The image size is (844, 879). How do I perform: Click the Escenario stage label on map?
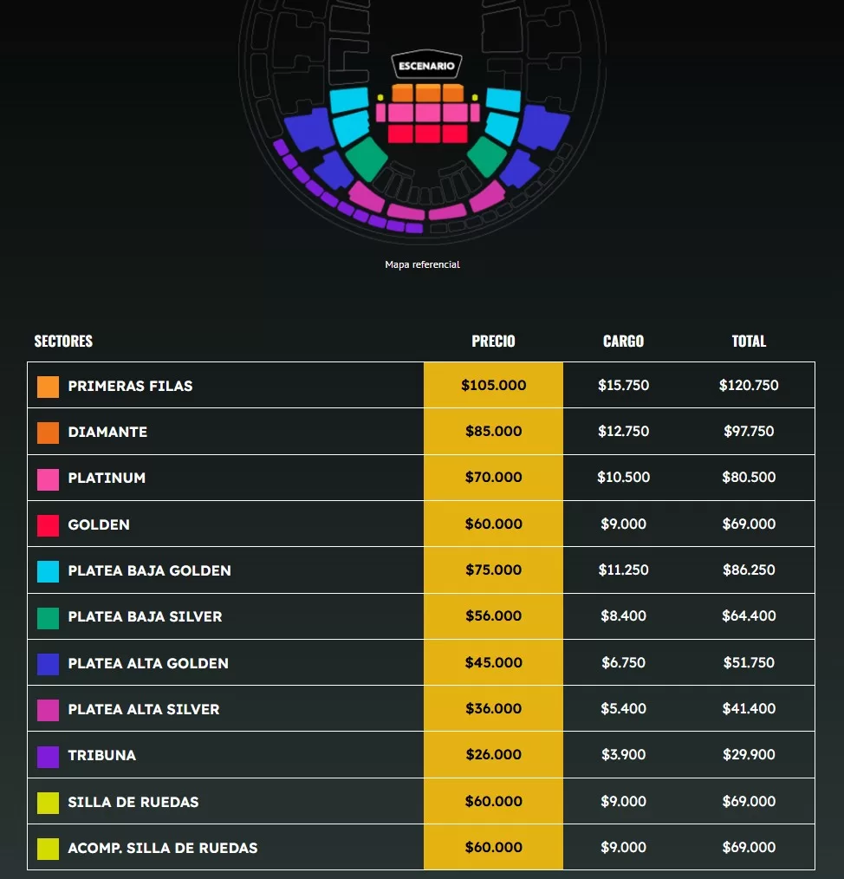[426, 65]
